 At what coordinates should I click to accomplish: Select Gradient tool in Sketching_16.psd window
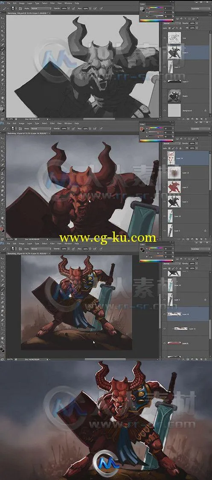(x=3, y=187)
